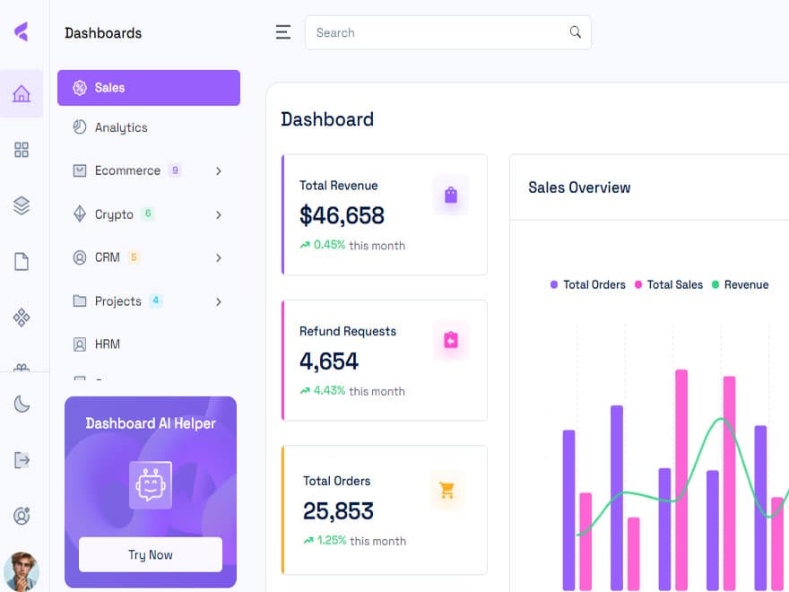Click the home icon in left rail
Viewport: 789px width, 592px height.
coord(22,93)
